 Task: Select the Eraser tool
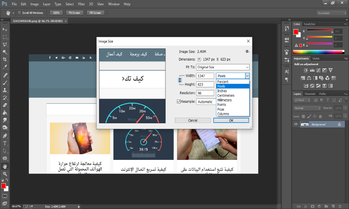coord(5,105)
